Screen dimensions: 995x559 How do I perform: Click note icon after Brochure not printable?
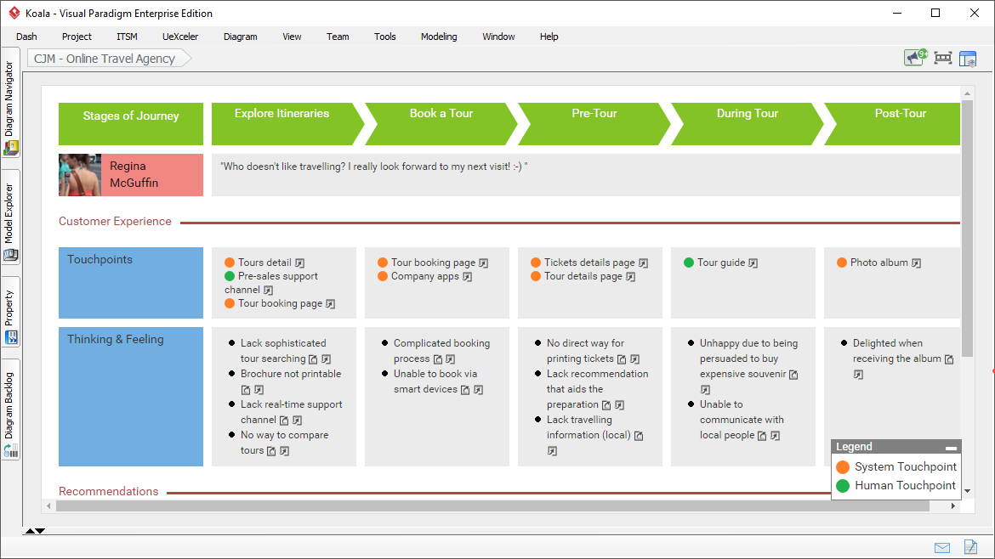click(x=246, y=390)
